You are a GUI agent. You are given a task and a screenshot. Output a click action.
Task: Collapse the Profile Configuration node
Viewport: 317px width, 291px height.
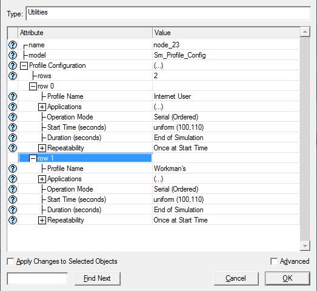24,65
